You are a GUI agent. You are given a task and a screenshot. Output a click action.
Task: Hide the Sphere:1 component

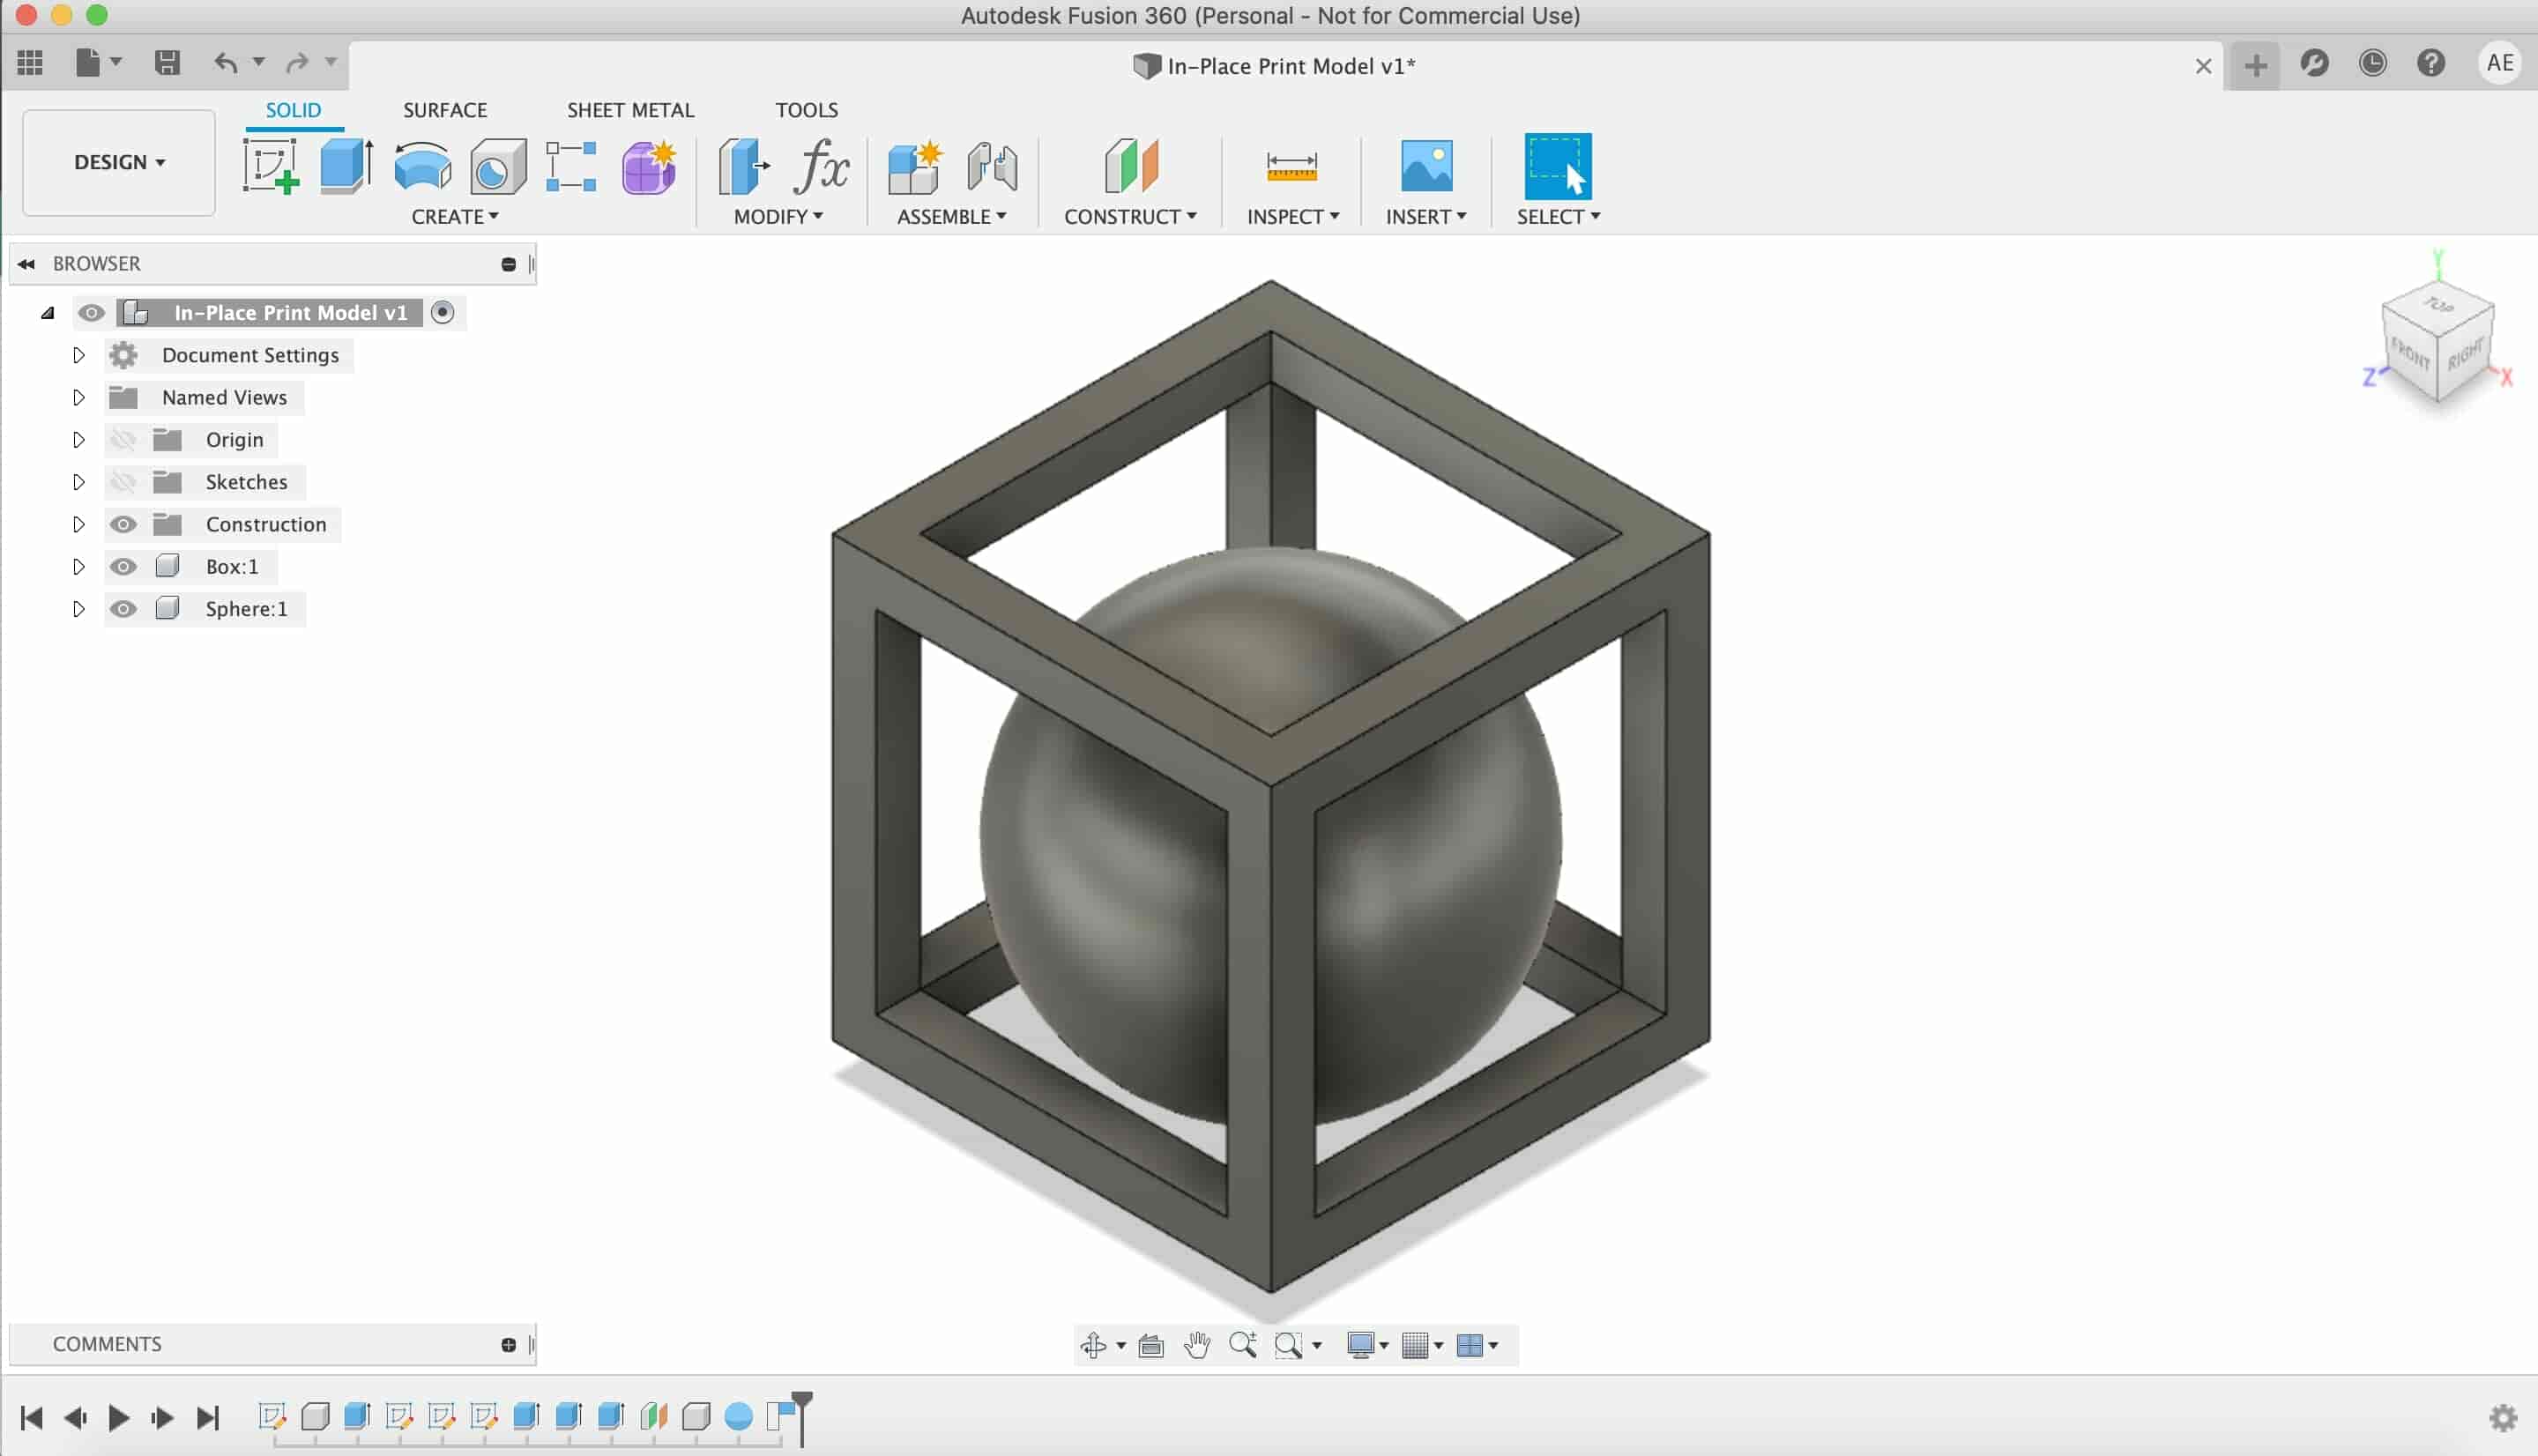click(x=123, y=609)
